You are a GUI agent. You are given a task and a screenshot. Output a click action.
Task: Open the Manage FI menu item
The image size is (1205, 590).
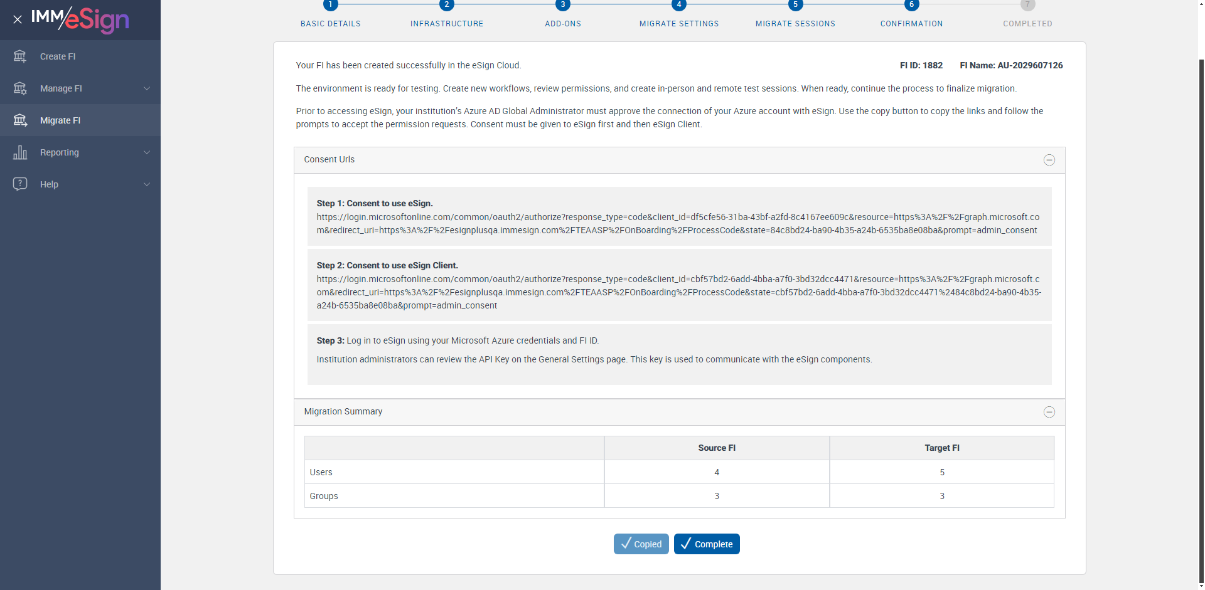coord(80,88)
